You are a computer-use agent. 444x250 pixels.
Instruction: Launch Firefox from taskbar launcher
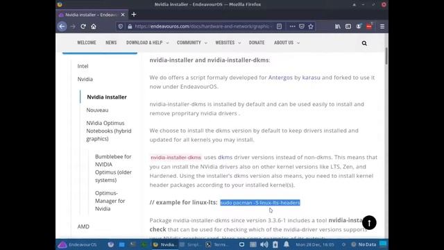pos(111,244)
